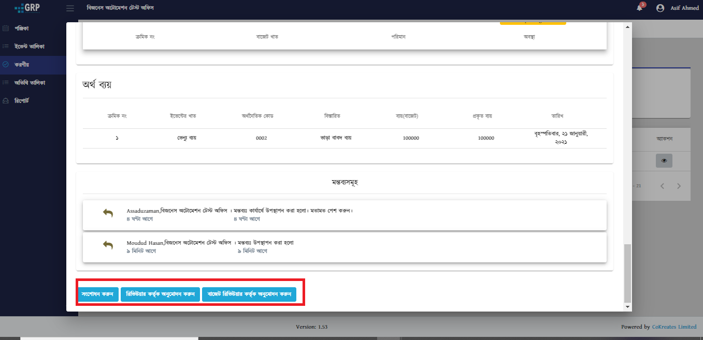Viewport: 703px width, 340px height.
Task: Select করণীয় menu item
Action: point(22,65)
